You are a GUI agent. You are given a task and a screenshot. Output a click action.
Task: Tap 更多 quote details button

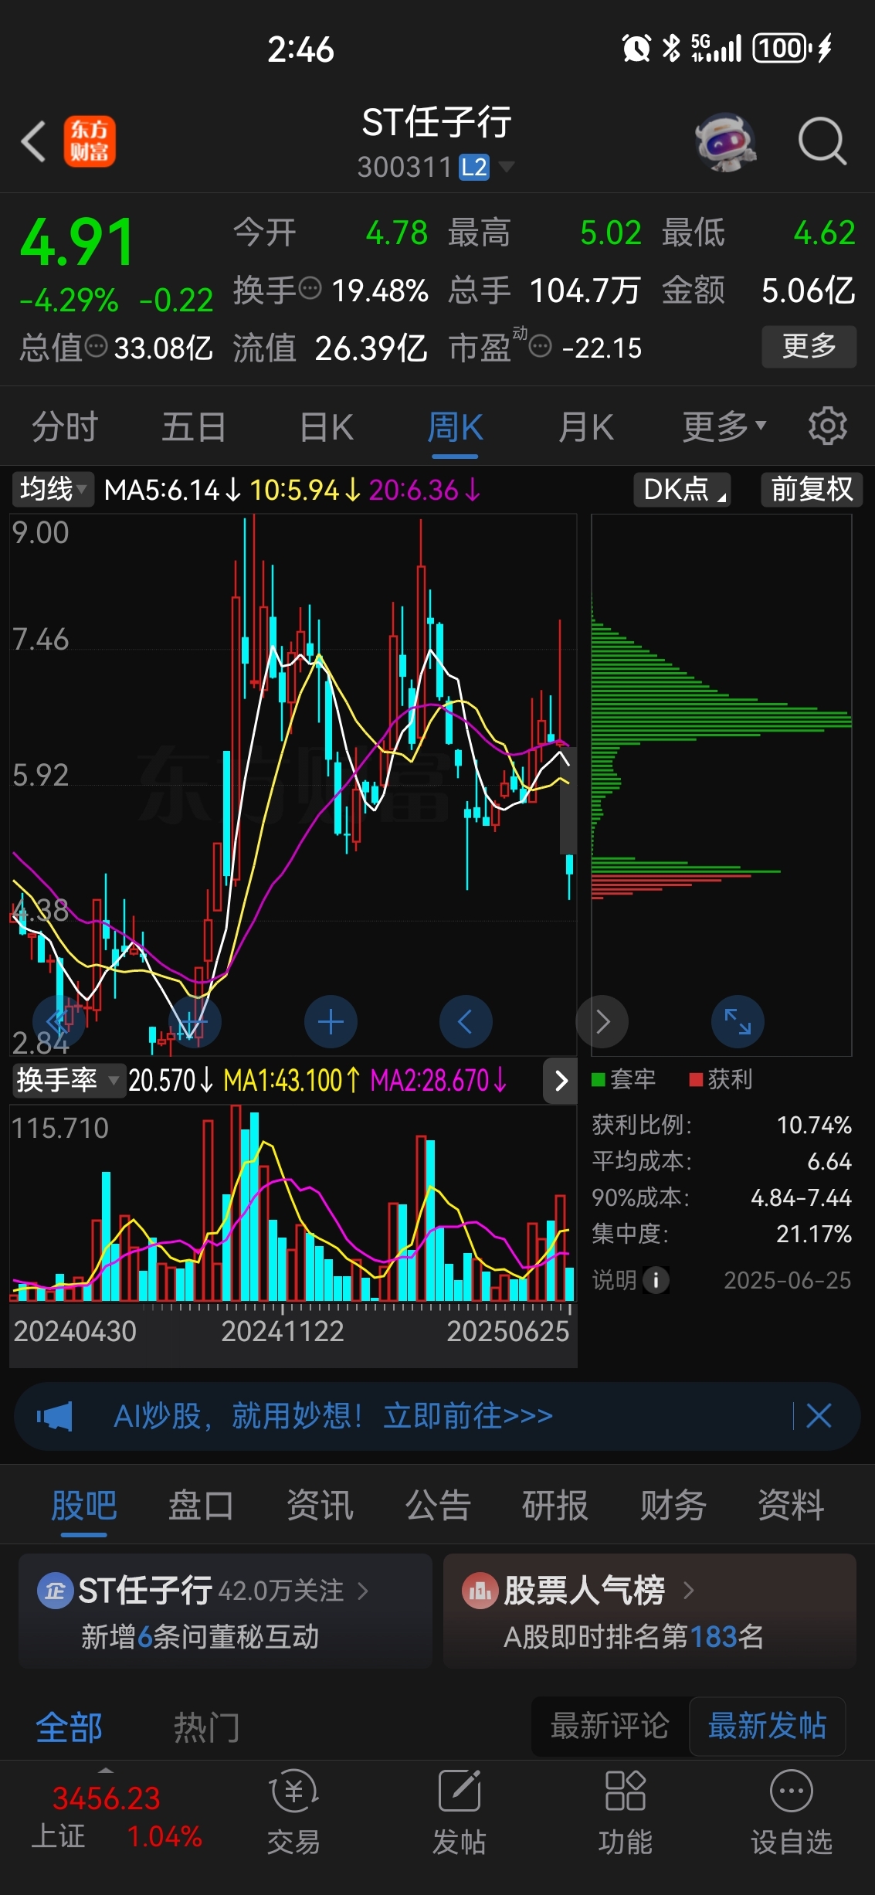click(x=809, y=346)
